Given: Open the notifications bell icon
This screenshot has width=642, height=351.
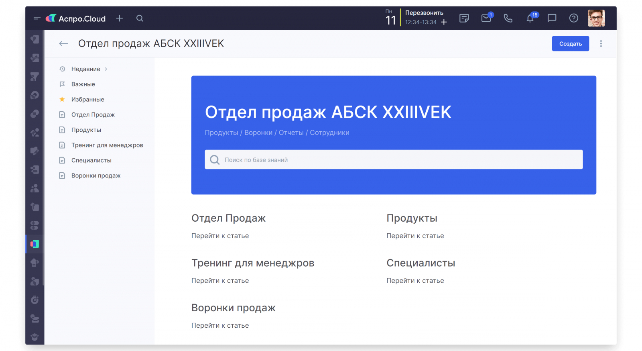Looking at the screenshot, I should (x=530, y=18).
